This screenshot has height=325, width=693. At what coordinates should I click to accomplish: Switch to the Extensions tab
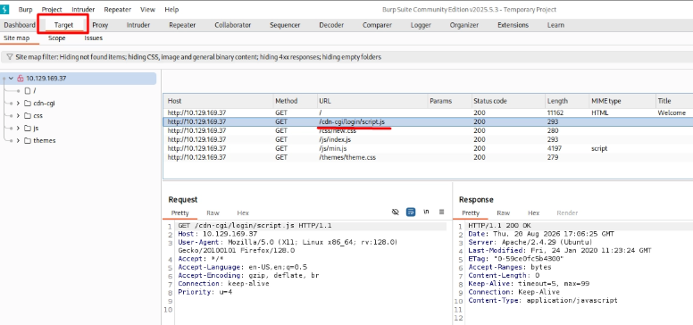513,25
